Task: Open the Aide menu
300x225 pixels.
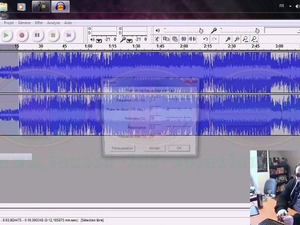Action: (68, 23)
